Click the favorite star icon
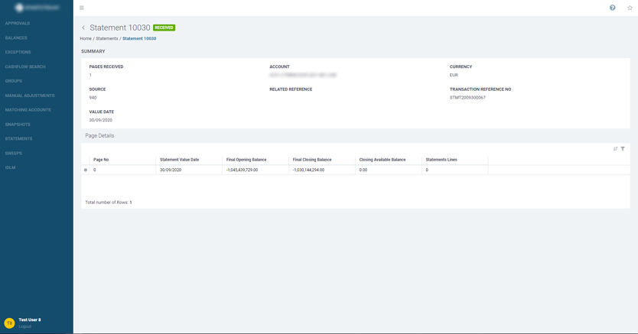Image resolution: width=638 pixels, height=334 pixels. pos(630,8)
